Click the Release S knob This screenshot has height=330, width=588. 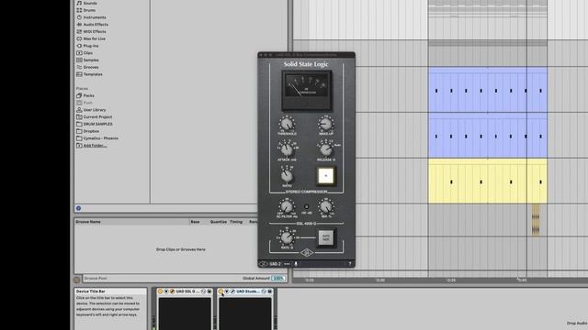[326, 150]
